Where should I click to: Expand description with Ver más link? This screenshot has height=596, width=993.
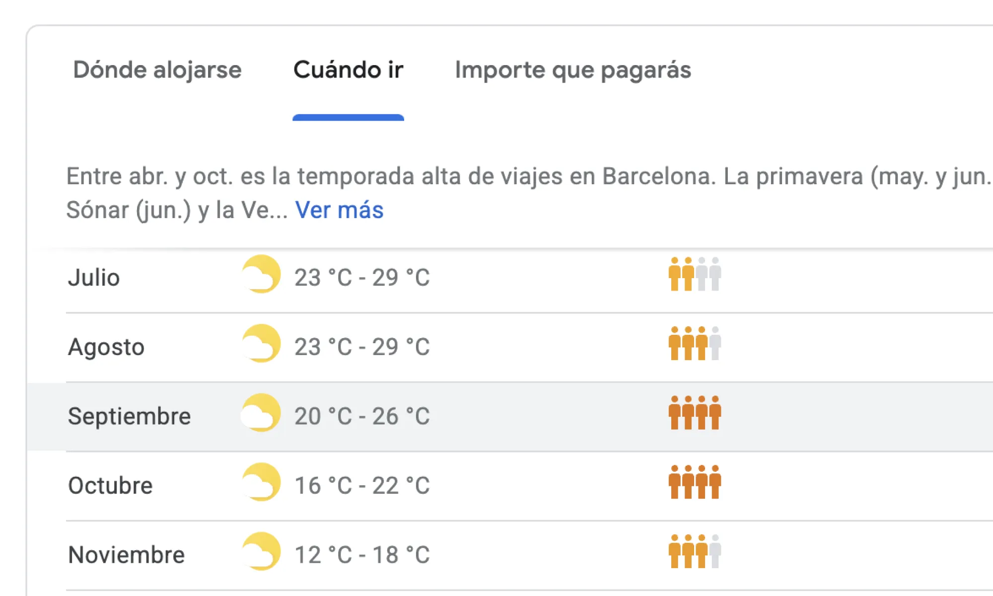click(x=339, y=210)
